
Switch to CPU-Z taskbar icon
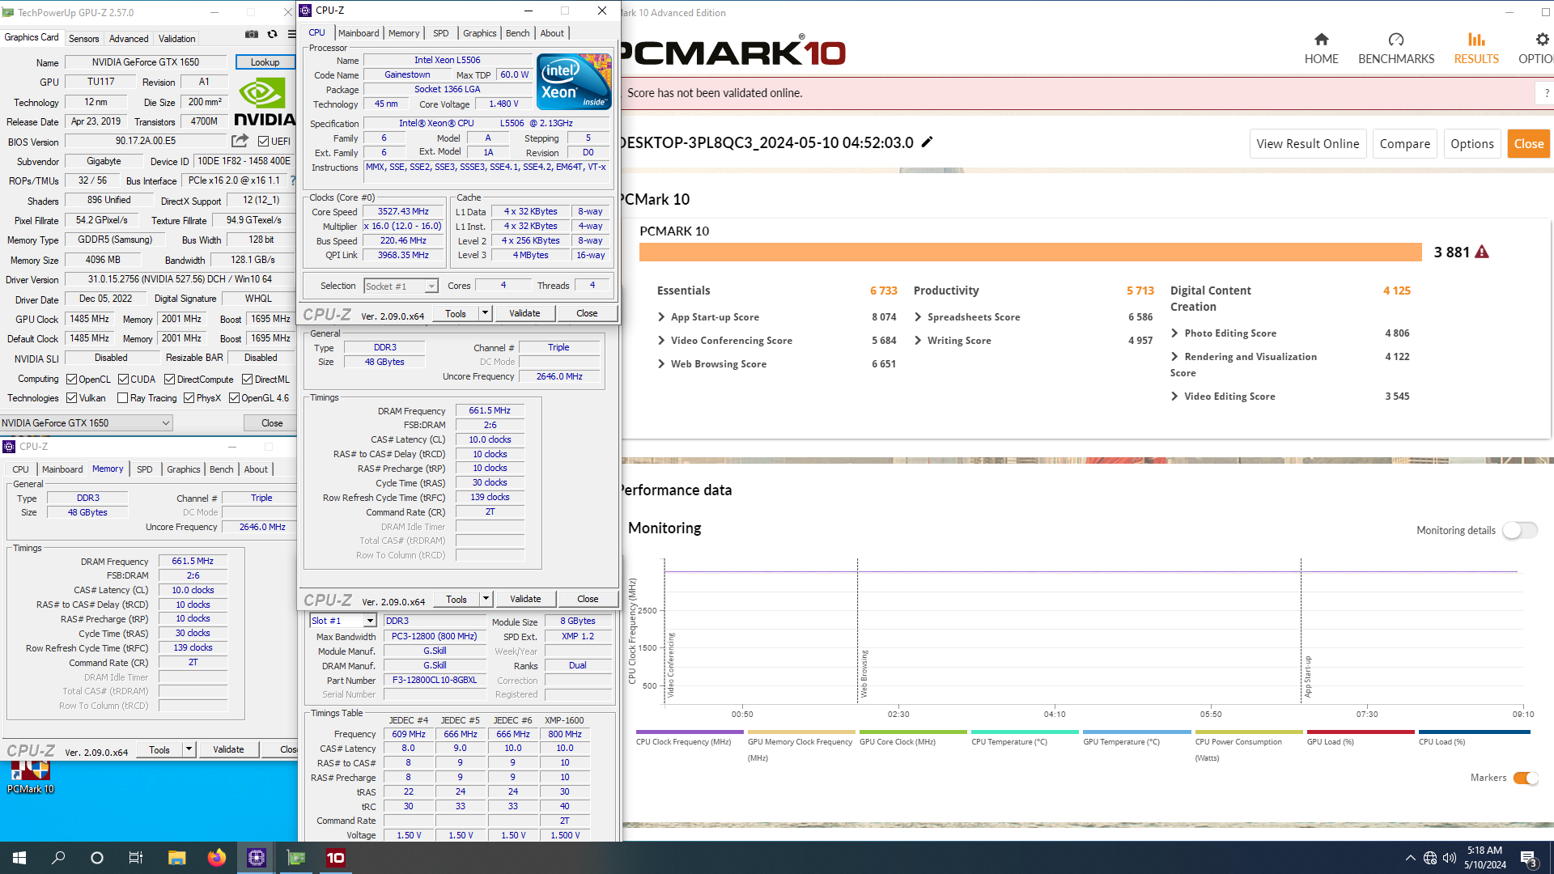pyautogui.click(x=257, y=858)
